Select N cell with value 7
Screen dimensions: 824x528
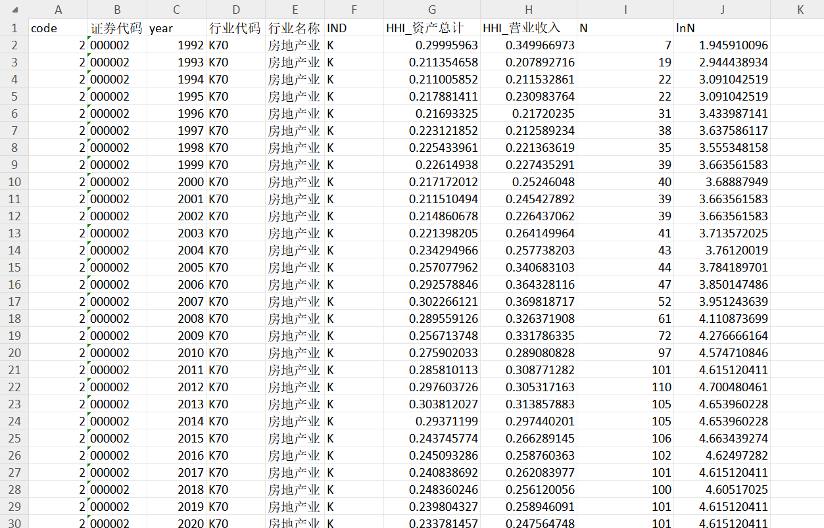click(625, 45)
